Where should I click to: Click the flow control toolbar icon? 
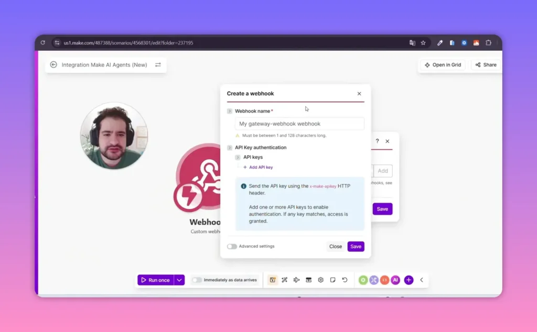(308, 280)
